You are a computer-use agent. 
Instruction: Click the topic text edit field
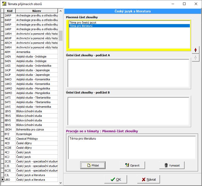(x=132, y=147)
